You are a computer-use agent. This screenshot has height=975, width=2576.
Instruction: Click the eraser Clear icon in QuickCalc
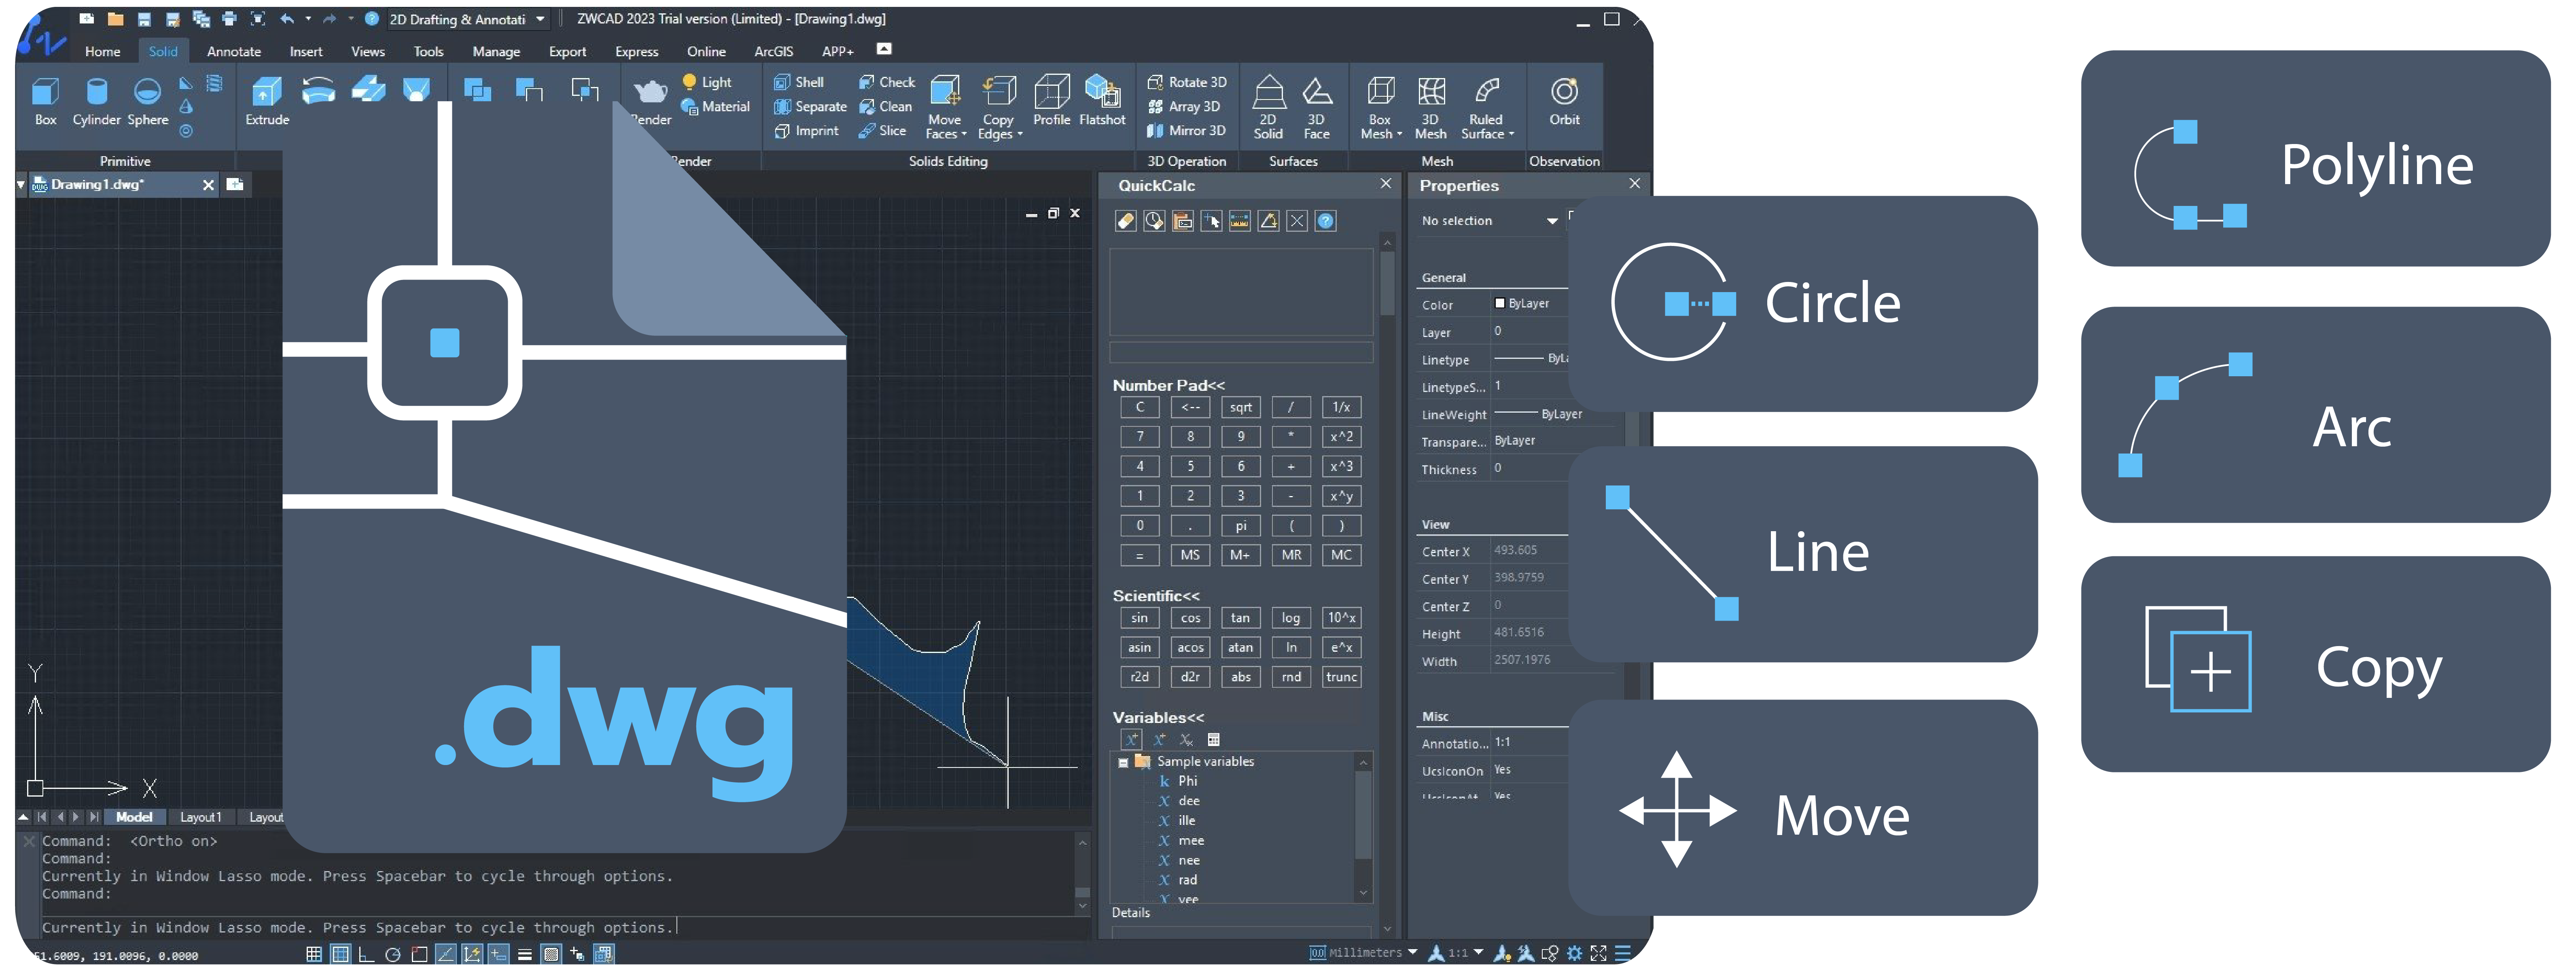pos(1125,221)
